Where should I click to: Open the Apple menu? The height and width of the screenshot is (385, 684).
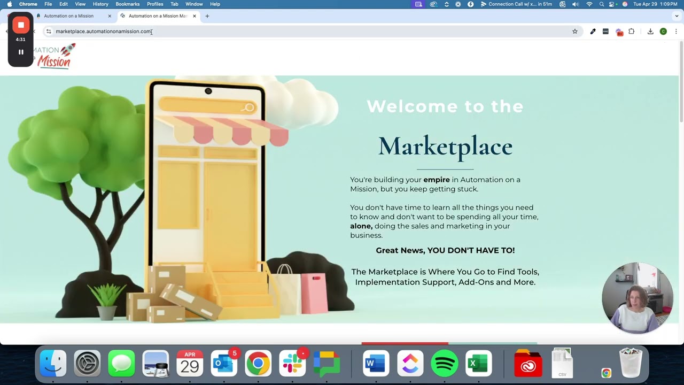(9, 4)
